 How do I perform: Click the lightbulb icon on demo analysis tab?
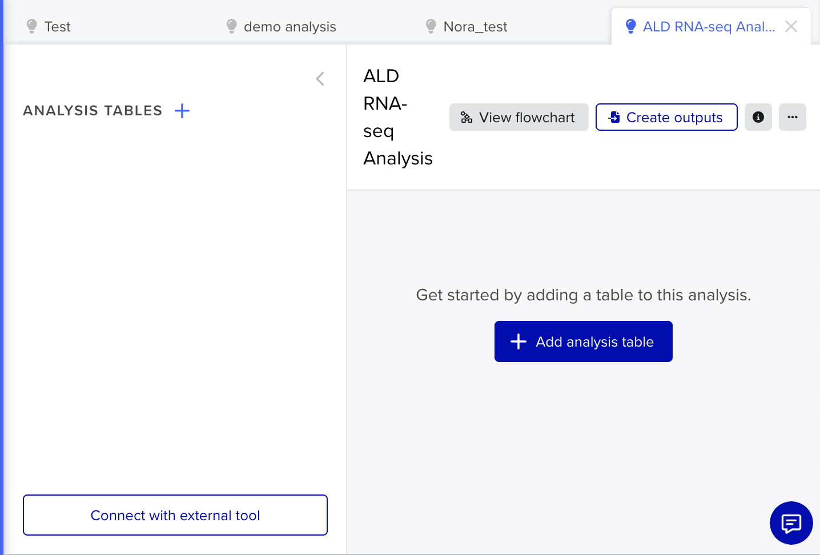(x=231, y=26)
